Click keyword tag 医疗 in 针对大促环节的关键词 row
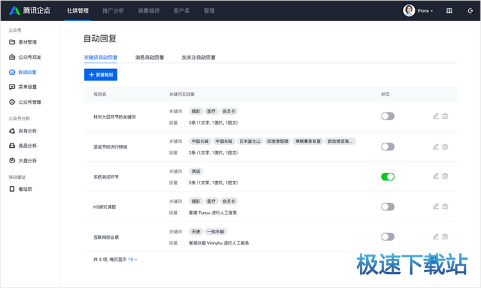 pyautogui.click(x=212, y=111)
